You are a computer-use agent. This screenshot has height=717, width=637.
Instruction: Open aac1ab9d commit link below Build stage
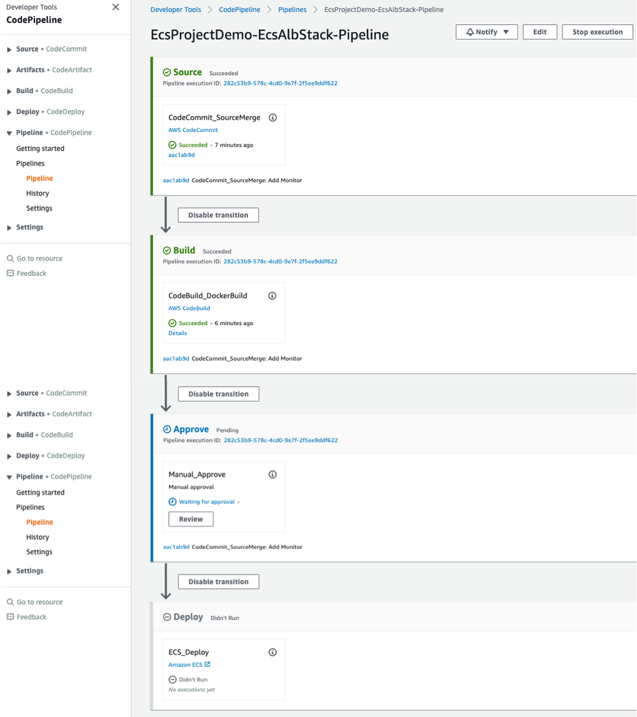(176, 358)
